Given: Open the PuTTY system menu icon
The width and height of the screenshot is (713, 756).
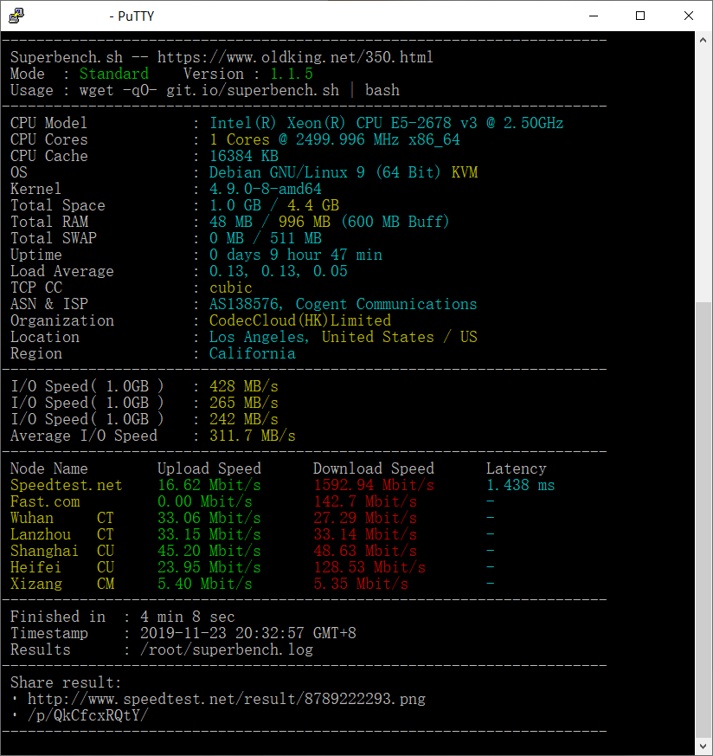Looking at the screenshot, I should (x=16, y=16).
